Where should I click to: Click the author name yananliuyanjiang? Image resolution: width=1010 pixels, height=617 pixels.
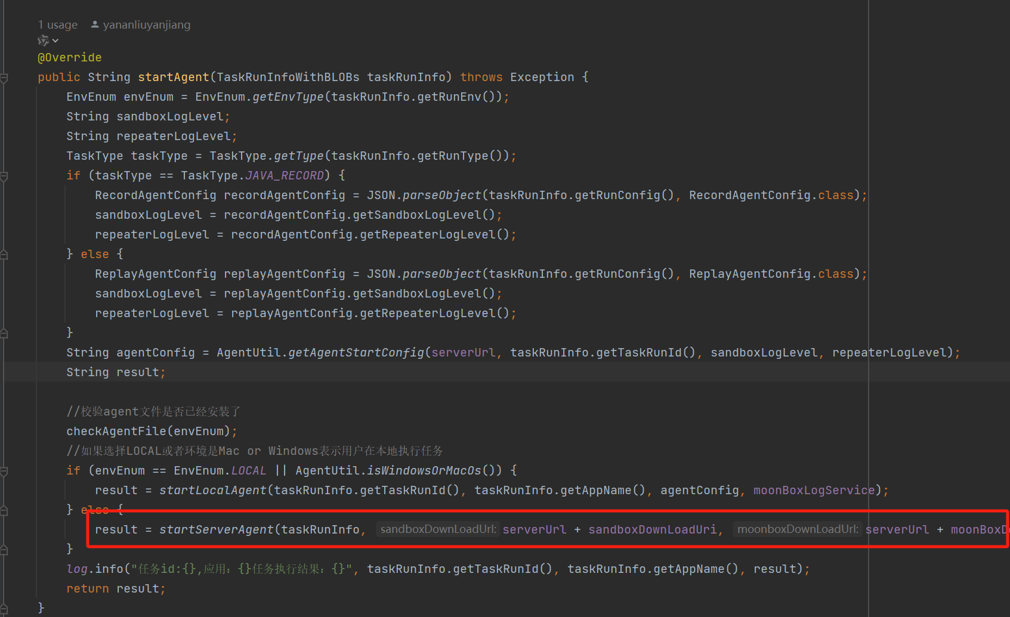click(147, 24)
